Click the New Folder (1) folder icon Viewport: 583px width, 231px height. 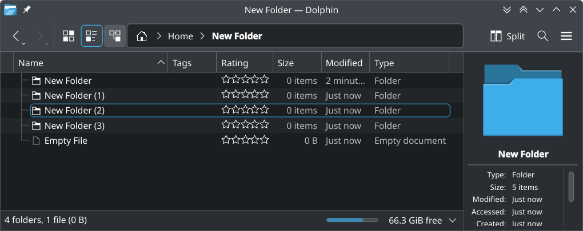[36, 95]
